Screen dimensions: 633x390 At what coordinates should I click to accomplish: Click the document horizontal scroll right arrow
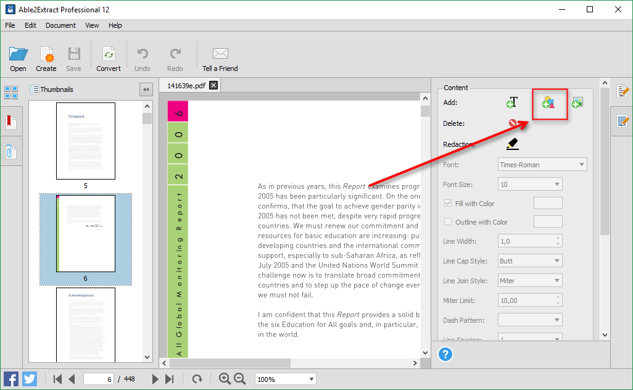click(x=415, y=363)
